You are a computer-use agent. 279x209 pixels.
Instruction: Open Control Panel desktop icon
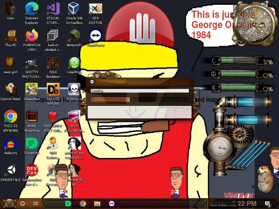(x=11, y=92)
